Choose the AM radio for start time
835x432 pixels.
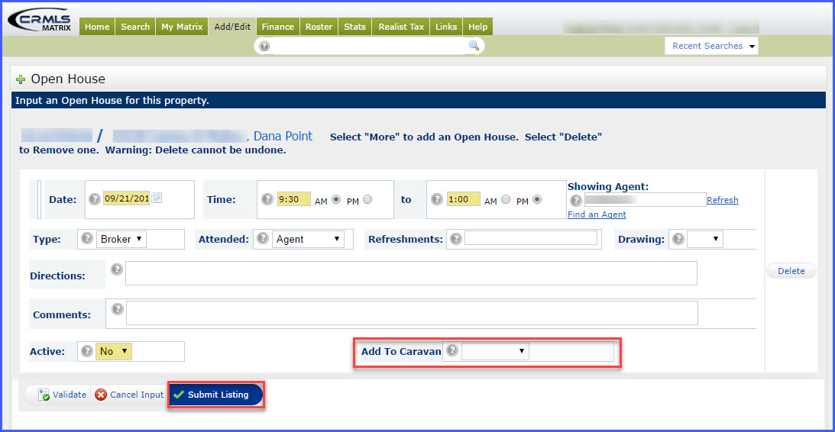point(335,200)
